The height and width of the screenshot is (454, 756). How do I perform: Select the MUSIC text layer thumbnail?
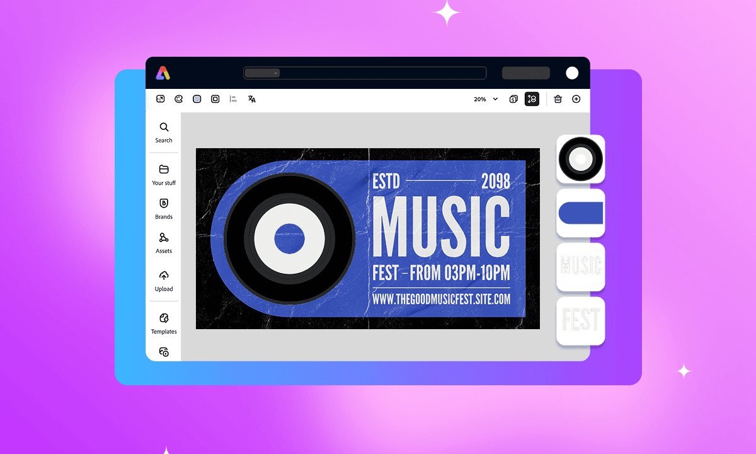click(x=581, y=267)
